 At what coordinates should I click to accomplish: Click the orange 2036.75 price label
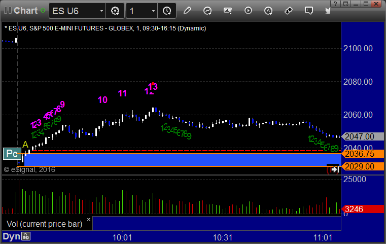point(363,154)
